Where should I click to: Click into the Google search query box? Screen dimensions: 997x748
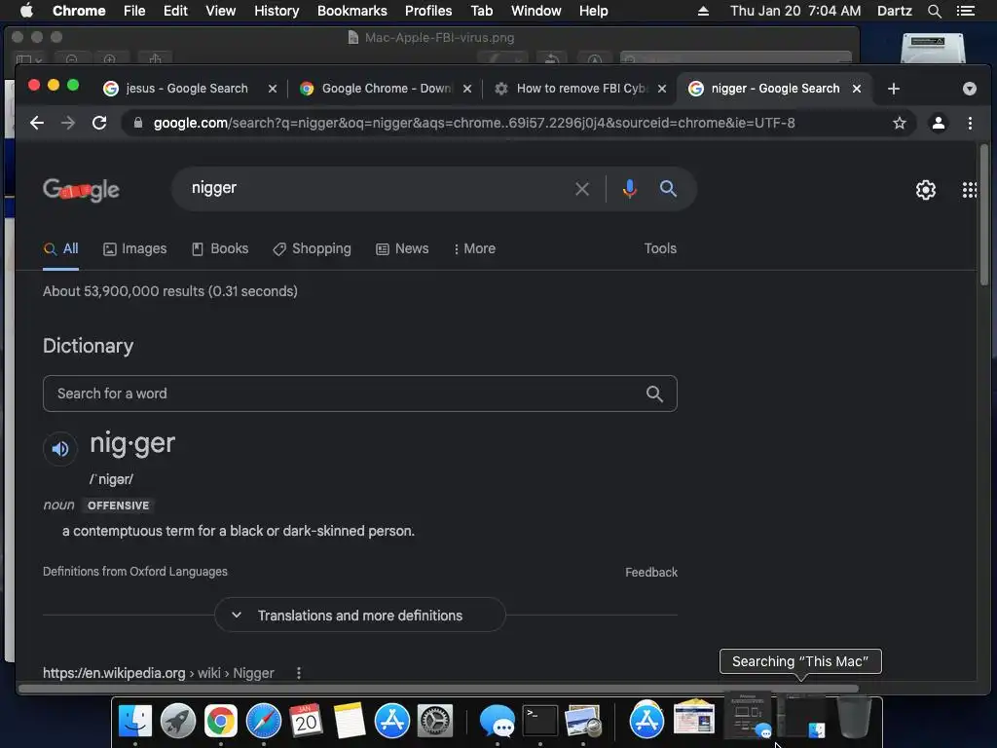point(375,188)
